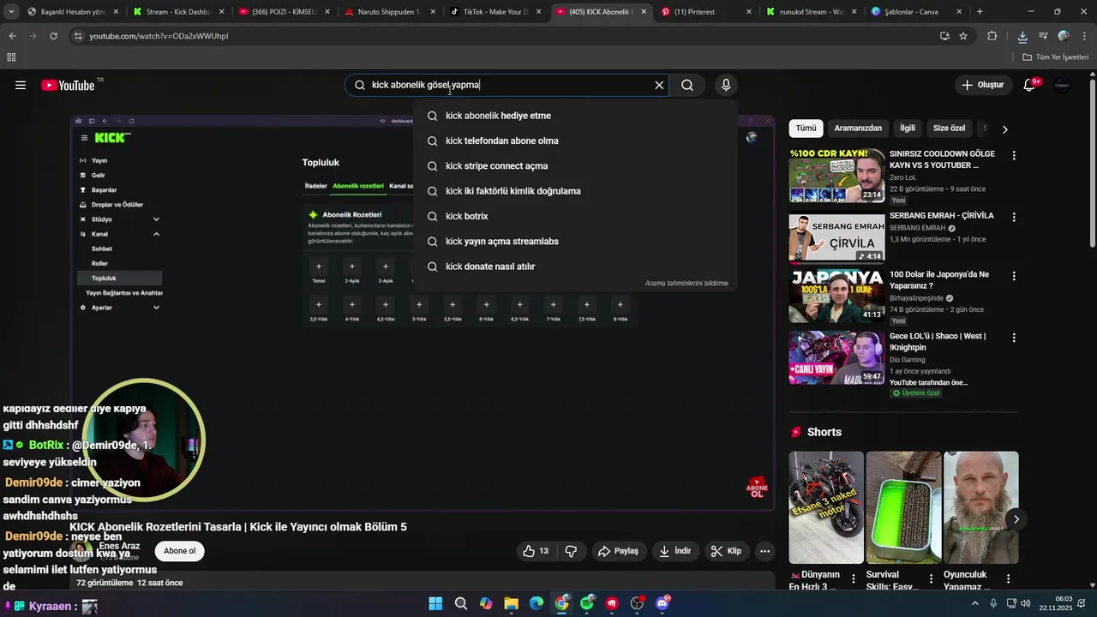Dislike the video with thumbs down

[571, 551]
